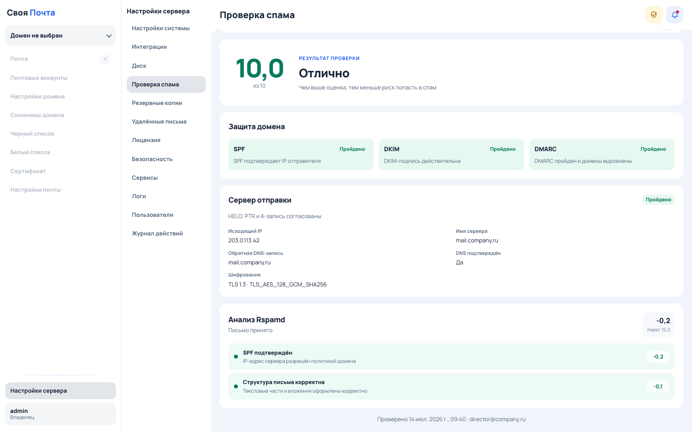
Task: Go to Лицензия page
Action: (x=166, y=140)
